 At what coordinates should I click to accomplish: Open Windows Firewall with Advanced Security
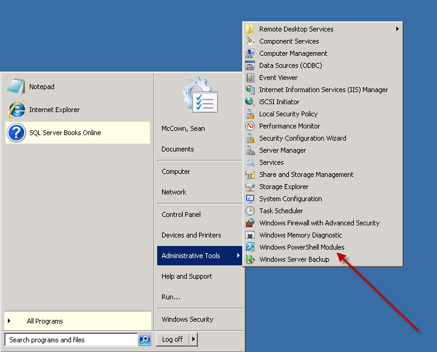323,222
